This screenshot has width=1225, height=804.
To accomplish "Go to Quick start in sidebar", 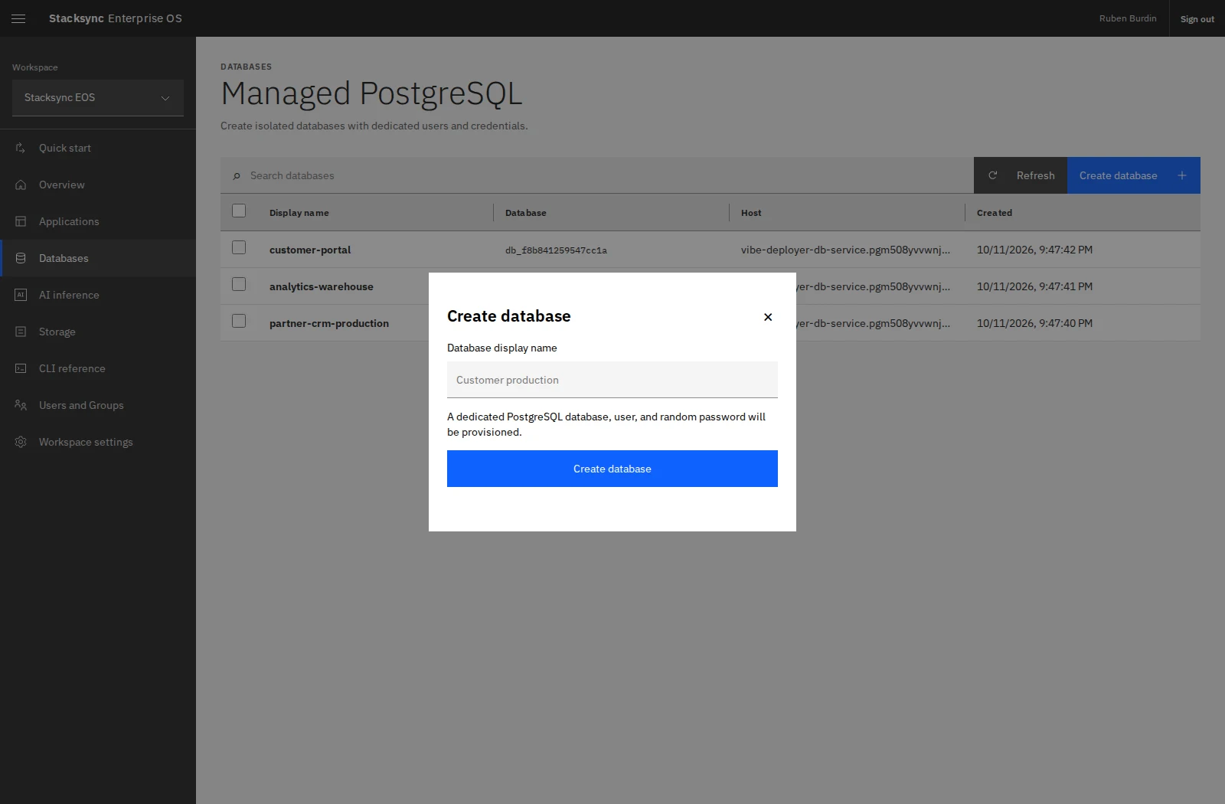I will (98, 148).
